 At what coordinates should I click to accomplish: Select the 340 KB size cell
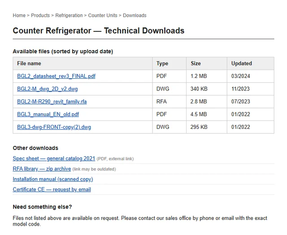point(207,89)
